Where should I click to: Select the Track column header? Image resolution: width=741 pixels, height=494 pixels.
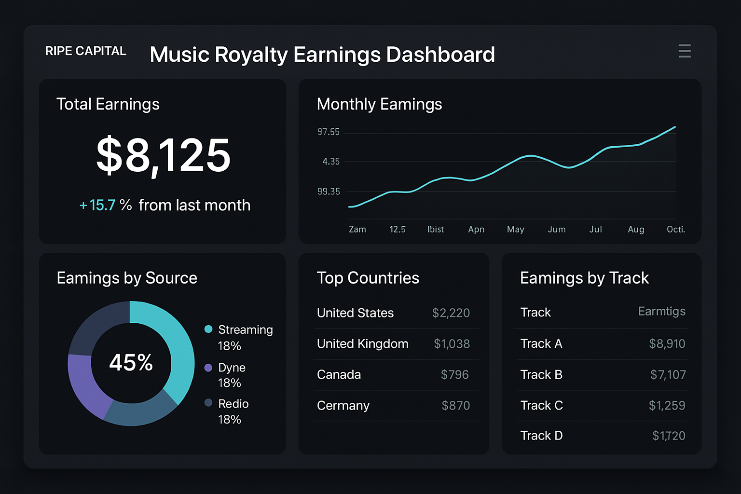coord(535,312)
